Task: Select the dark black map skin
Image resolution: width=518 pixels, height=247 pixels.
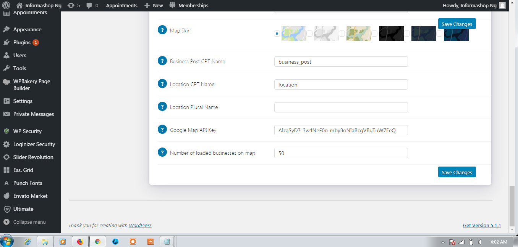Action: [391, 34]
